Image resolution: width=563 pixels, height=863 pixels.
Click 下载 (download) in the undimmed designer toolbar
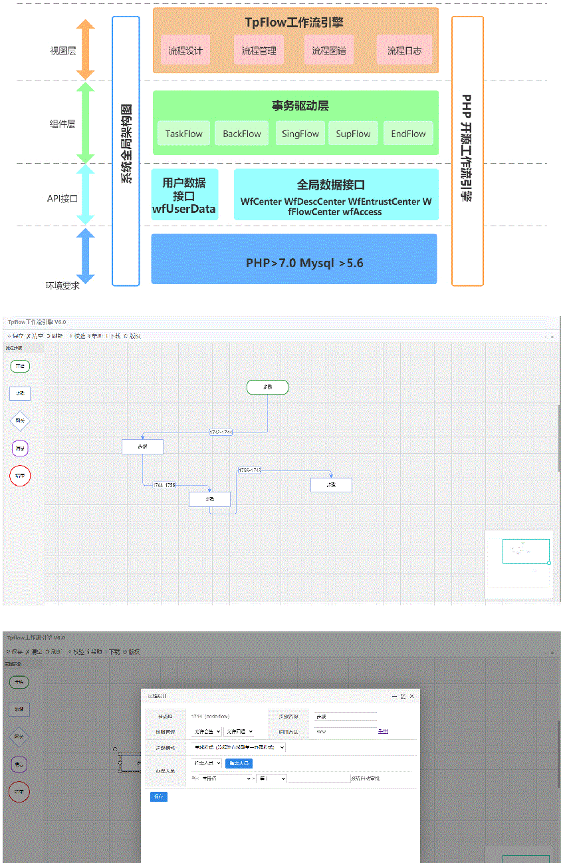[116, 336]
